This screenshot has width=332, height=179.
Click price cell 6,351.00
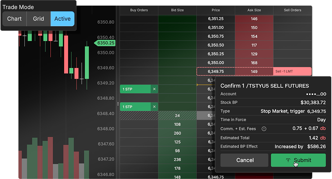point(216,28)
